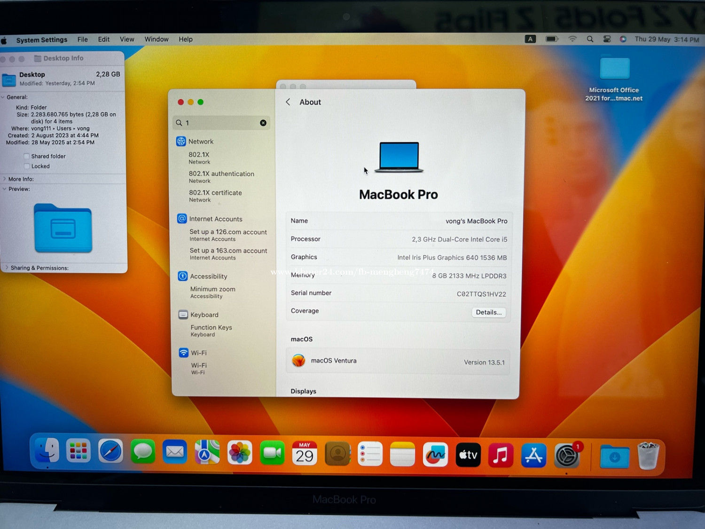
Task: Open Messages app in the Dock
Action: (143, 452)
